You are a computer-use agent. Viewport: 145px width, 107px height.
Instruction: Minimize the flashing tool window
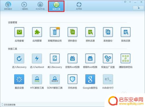(x=135, y=2)
